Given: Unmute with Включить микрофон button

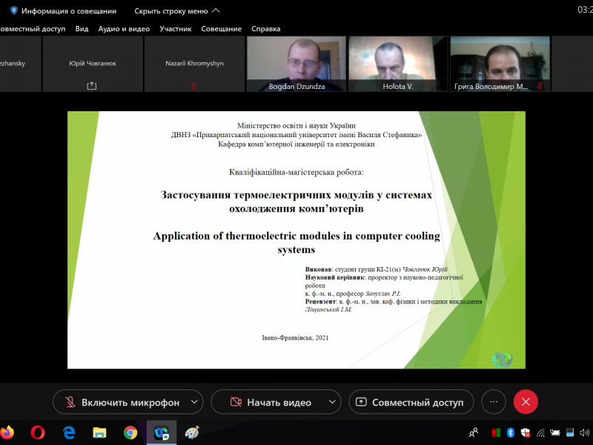Looking at the screenshot, I should (x=120, y=402).
